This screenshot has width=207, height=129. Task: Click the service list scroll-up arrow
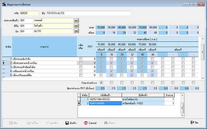coord(203,39)
